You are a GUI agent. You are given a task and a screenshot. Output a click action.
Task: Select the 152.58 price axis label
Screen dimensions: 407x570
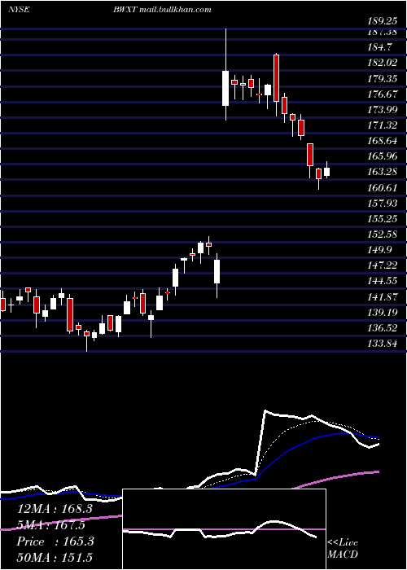(x=383, y=235)
